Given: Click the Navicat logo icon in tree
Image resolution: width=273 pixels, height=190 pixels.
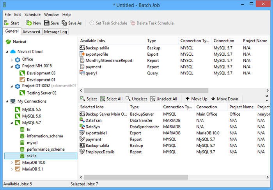Looking at the screenshot, I should [8, 42].
